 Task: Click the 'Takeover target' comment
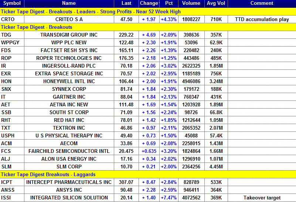pyautogui.click(x=262, y=198)
